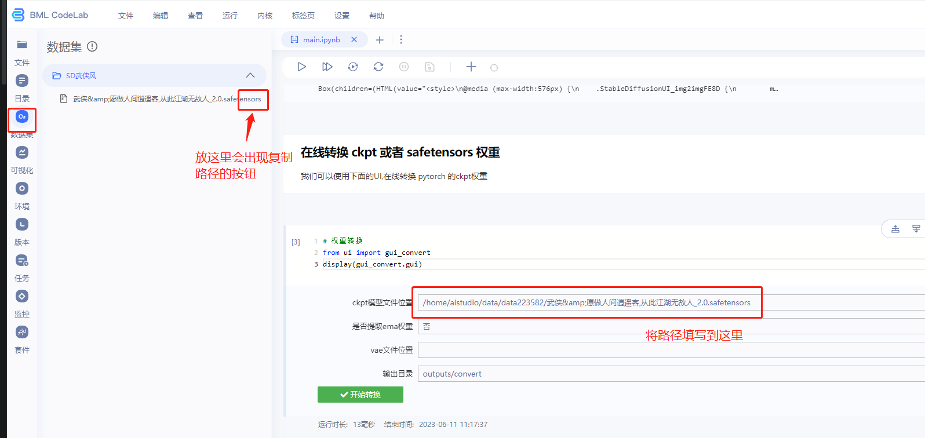Screen dimensions: 925x438
Task: Run the current cell with play icon
Action: [x=301, y=67]
